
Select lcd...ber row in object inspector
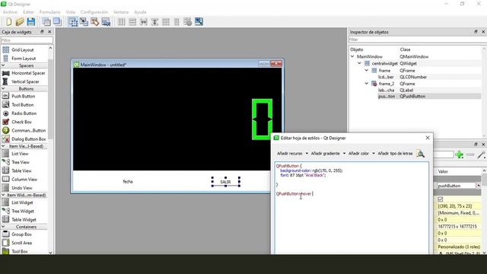415,77
